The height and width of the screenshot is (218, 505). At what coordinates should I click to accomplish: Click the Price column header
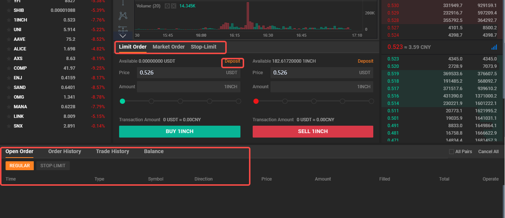[266, 179]
